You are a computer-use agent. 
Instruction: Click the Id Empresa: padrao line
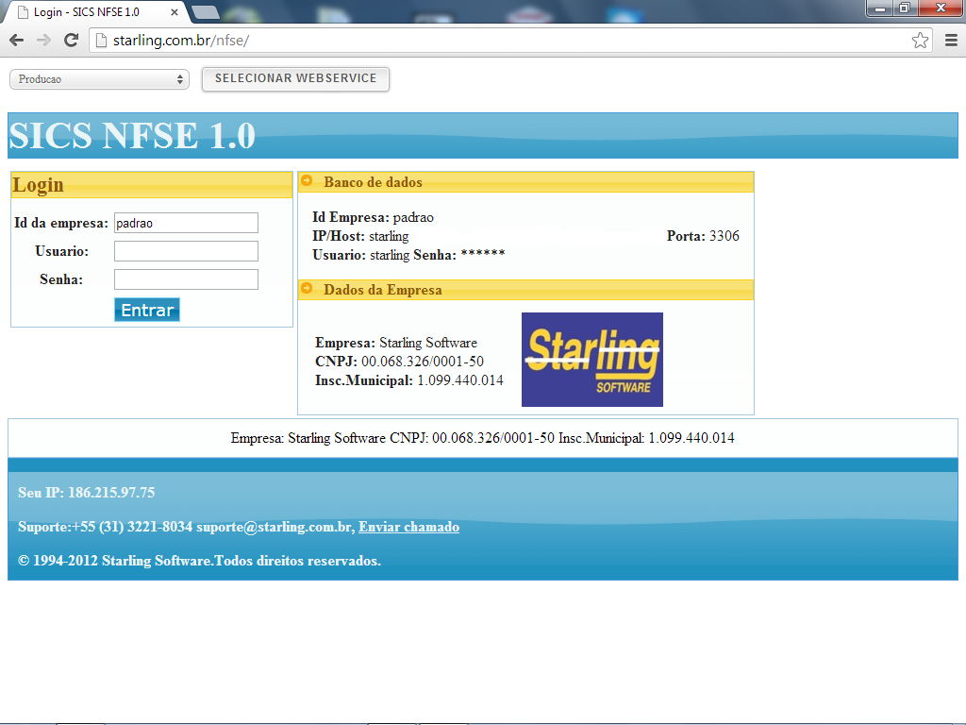[x=373, y=217]
